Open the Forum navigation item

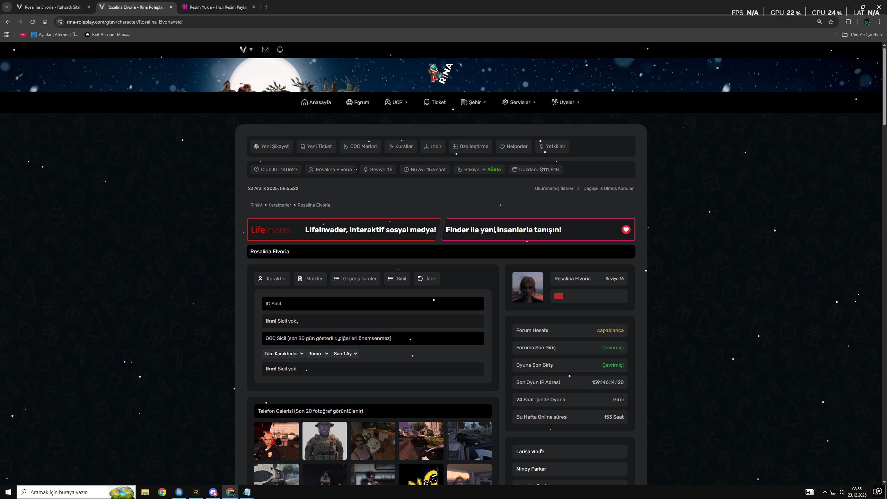click(x=358, y=102)
